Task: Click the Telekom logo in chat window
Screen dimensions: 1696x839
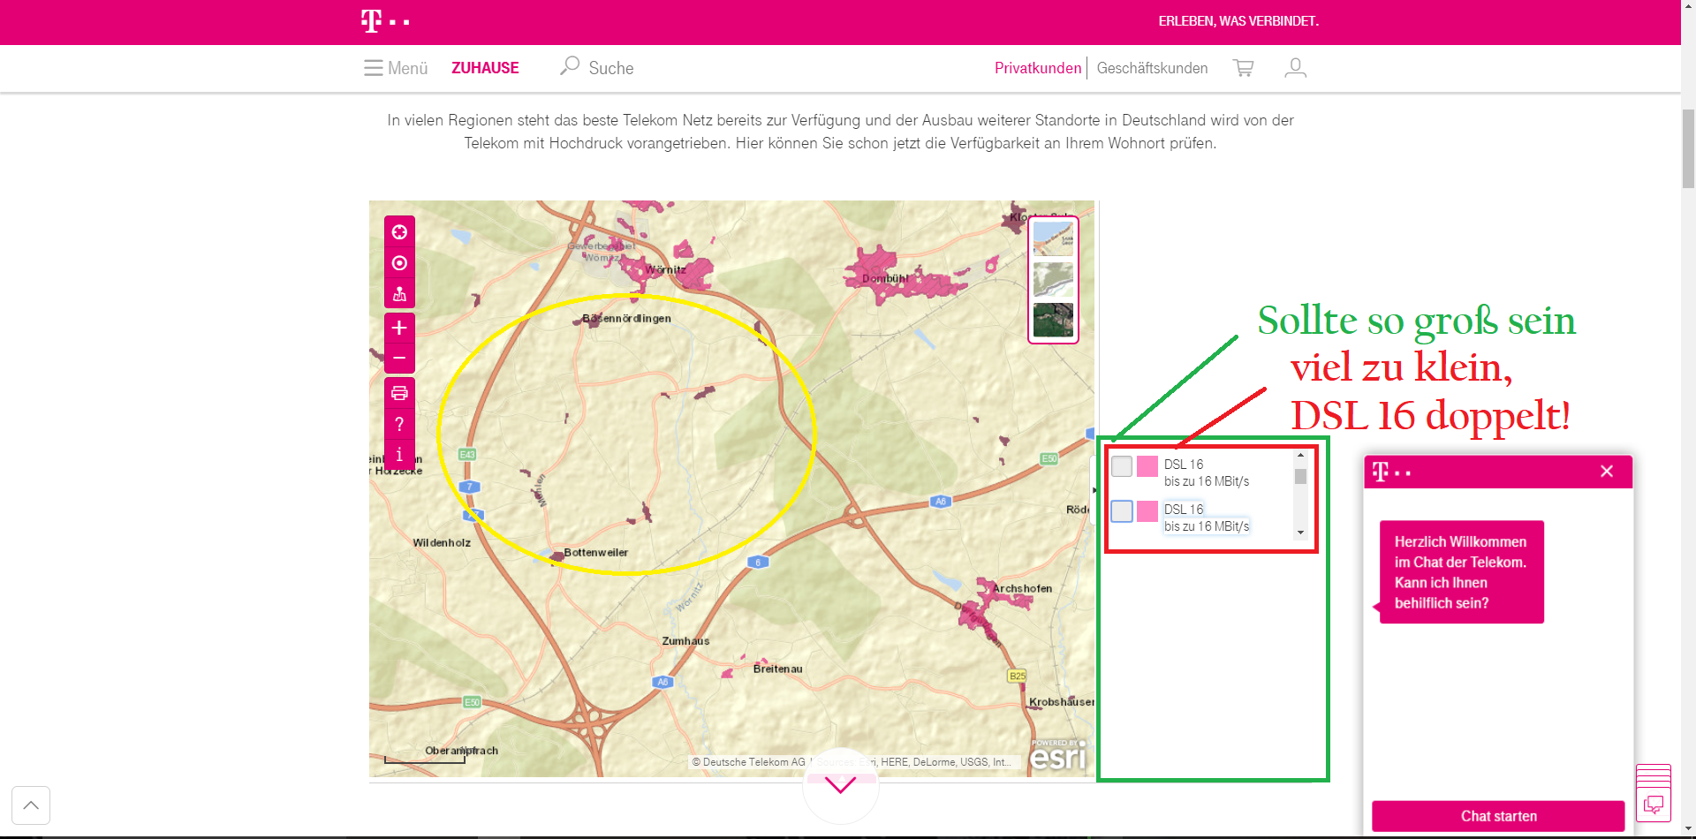Action: pyautogui.click(x=1391, y=472)
